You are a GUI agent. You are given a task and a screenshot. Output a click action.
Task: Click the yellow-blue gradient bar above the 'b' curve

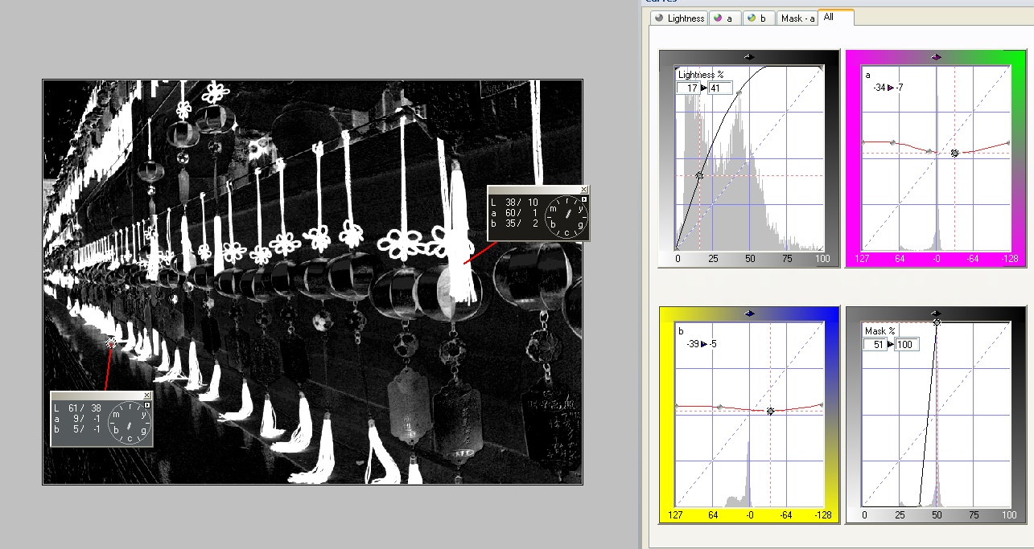(749, 313)
